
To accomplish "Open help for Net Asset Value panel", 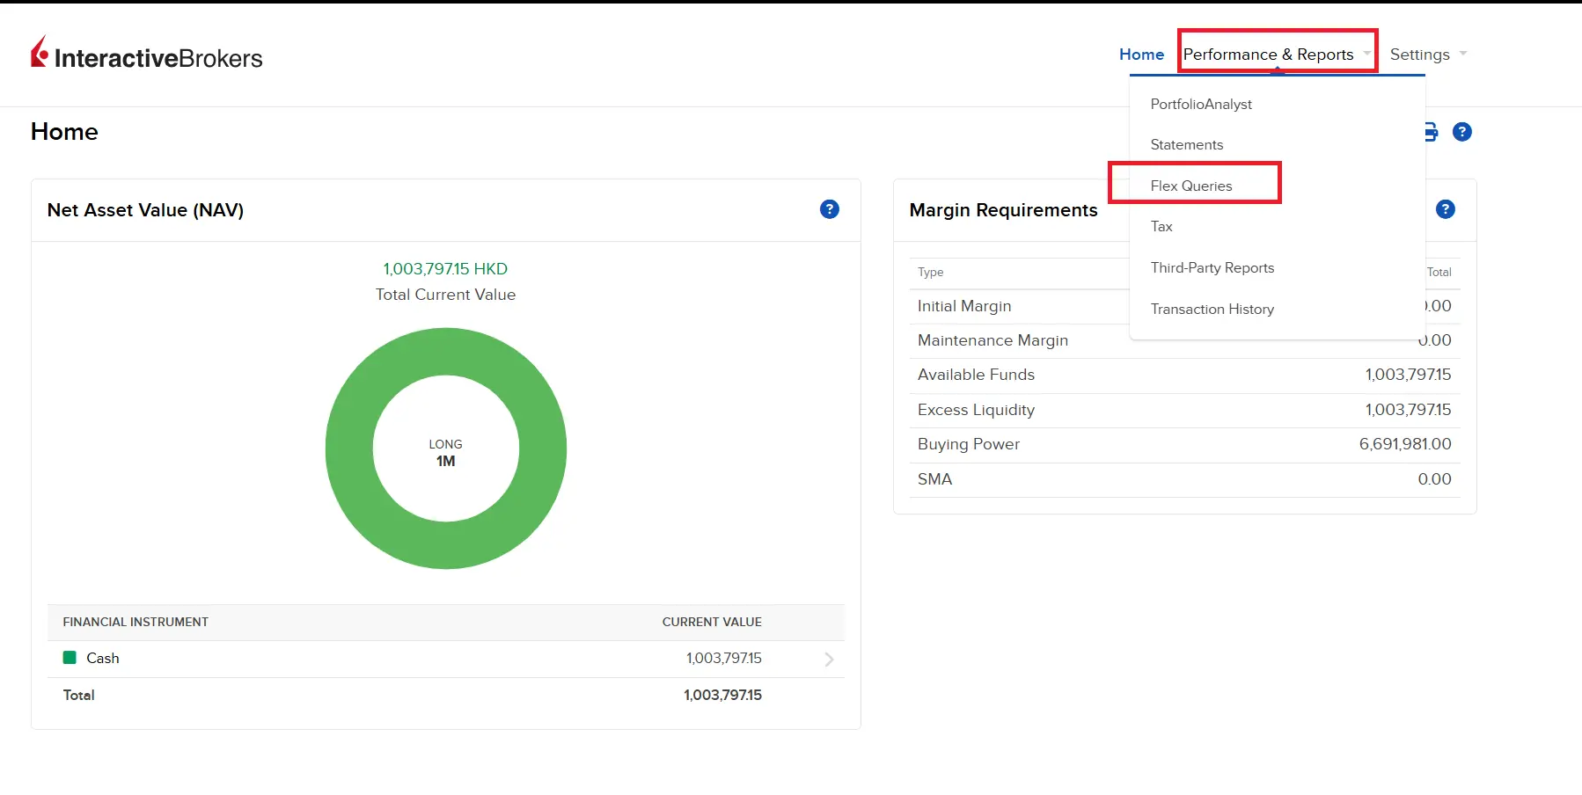I will (829, 209).
